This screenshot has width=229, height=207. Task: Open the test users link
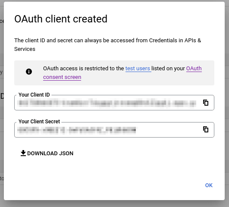click(138, 69)
